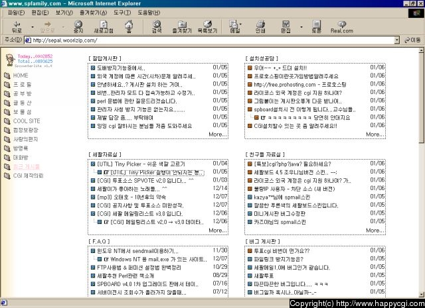The image size is (425, 308).
Task: Open the post '[UTIL] Tiny Picker - 쉬운 색깔 고르기'
Action: tap(141, 164)
